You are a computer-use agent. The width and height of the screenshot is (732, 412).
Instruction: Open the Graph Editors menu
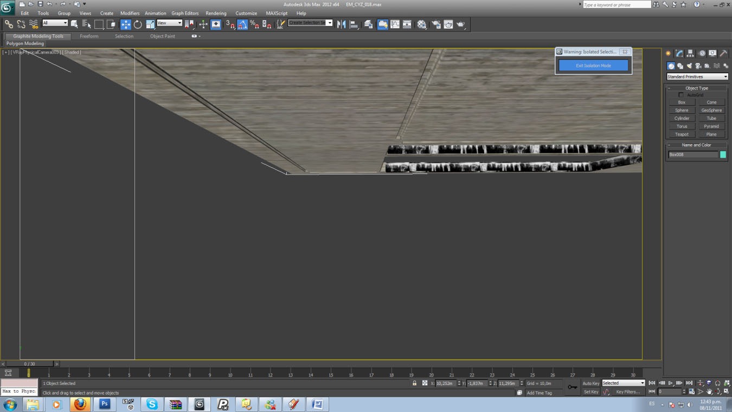coord(185,13)
